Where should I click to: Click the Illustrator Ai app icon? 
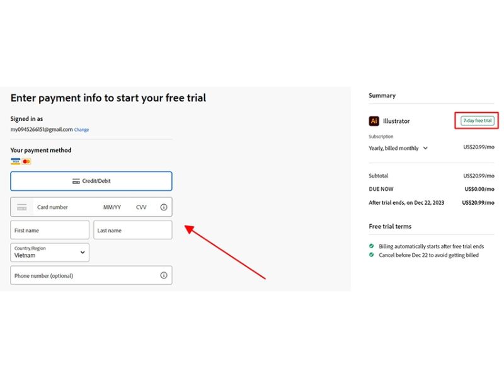[x=374, y=121]
